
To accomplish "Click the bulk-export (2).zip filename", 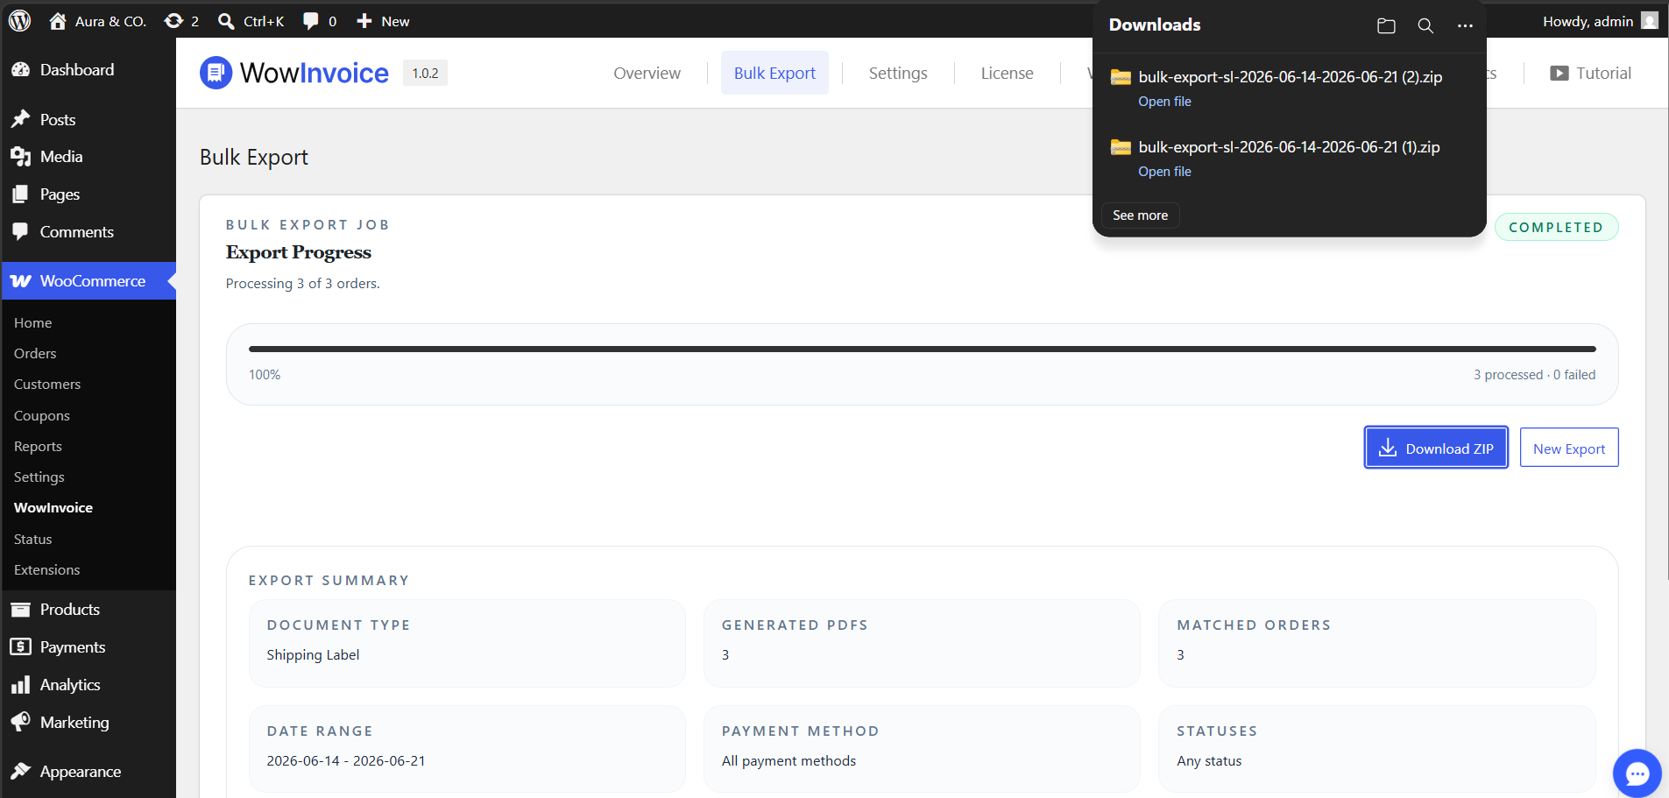I will [x=1290, y=77].
